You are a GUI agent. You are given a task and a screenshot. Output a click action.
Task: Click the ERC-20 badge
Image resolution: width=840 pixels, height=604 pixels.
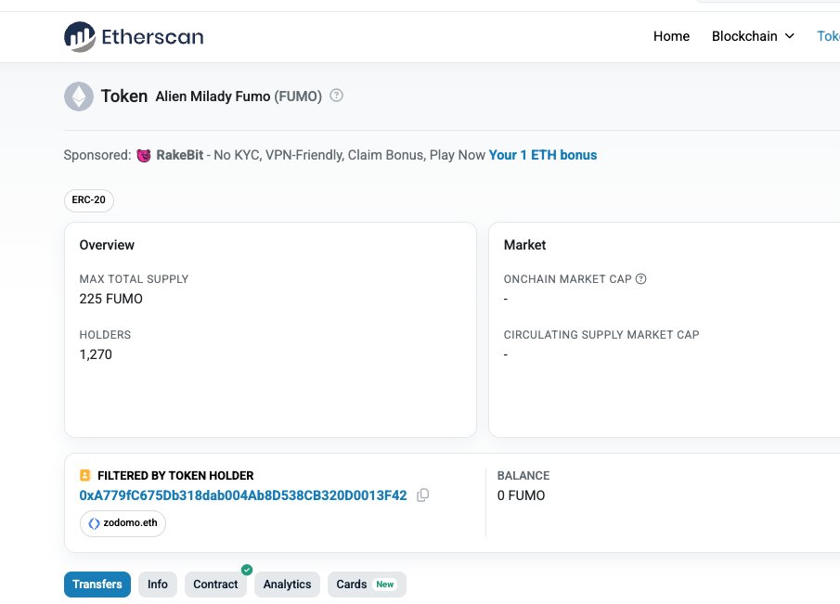89,200
